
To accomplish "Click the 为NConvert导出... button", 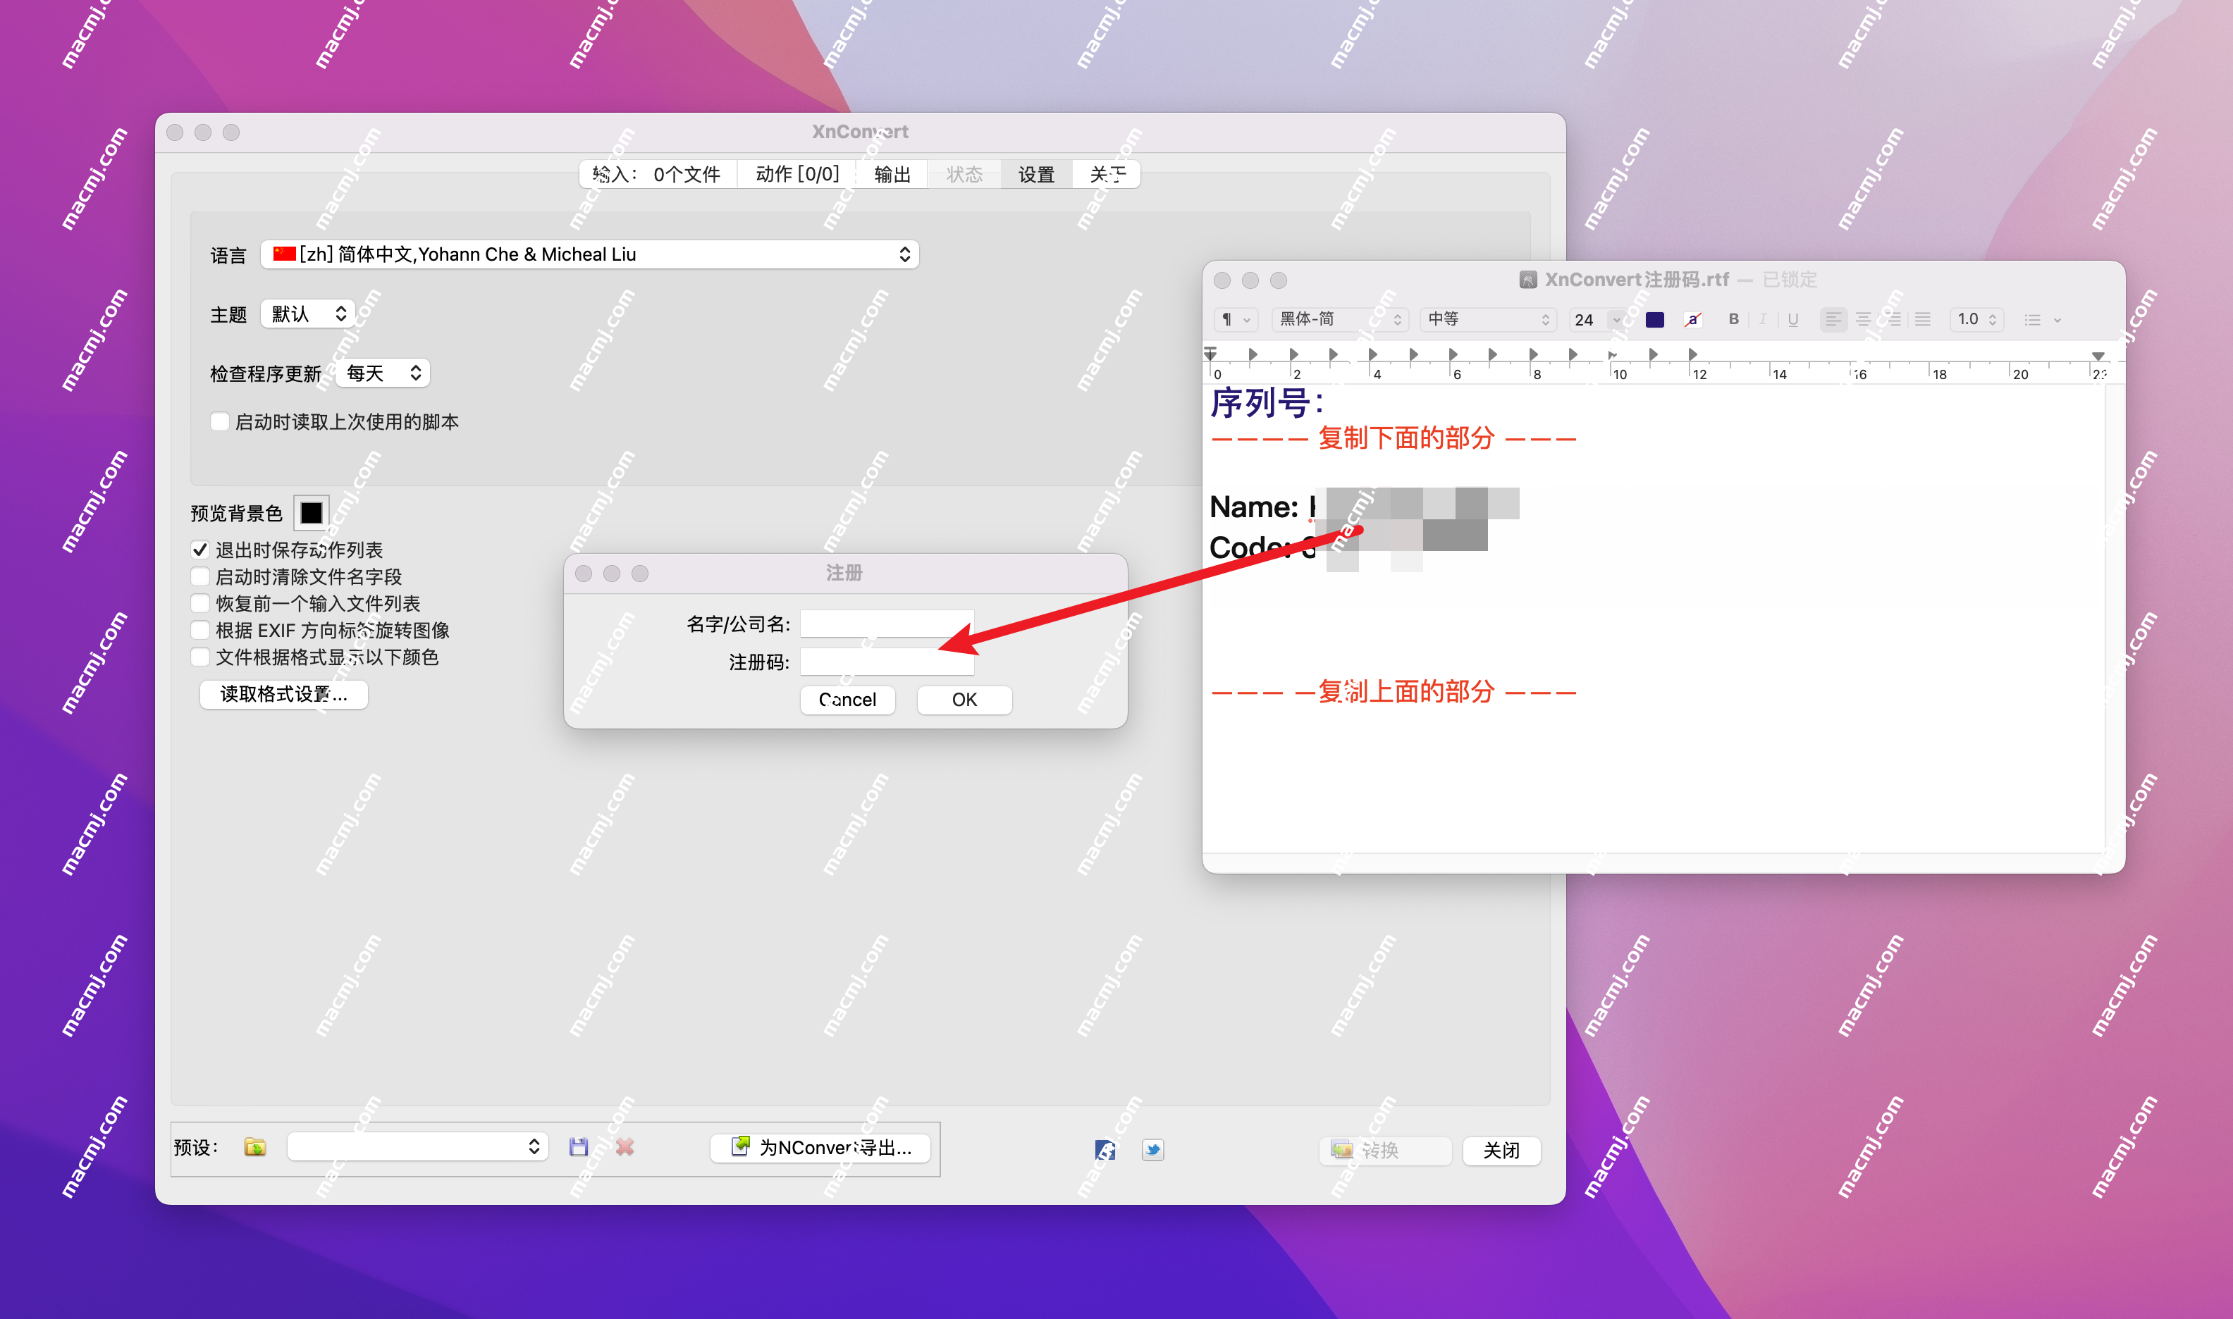I will click(820, 1148).
